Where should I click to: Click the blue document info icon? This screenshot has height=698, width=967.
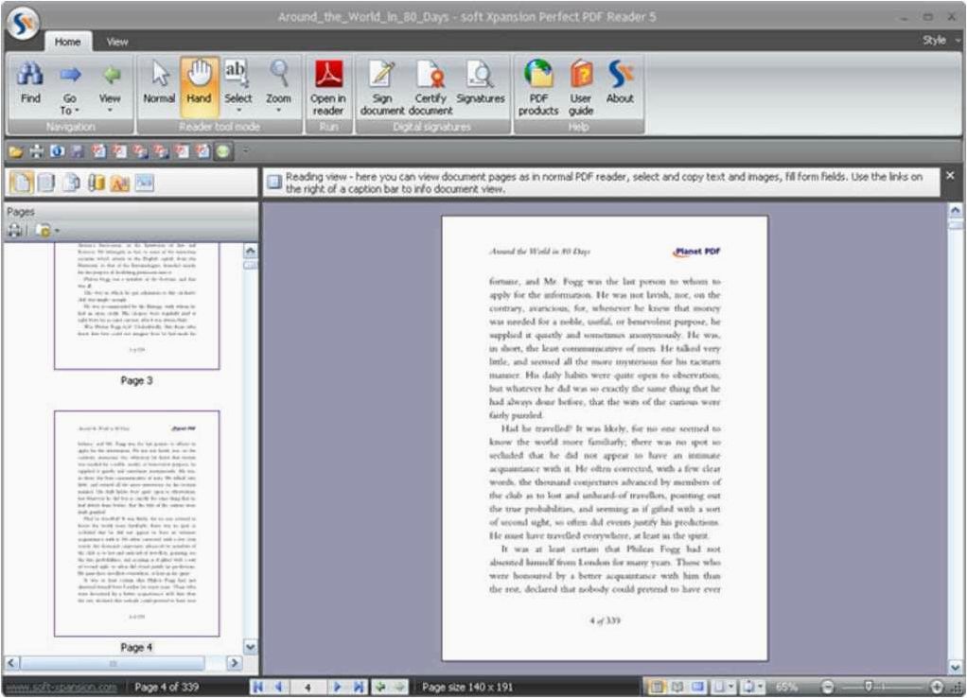pos(58,151)
